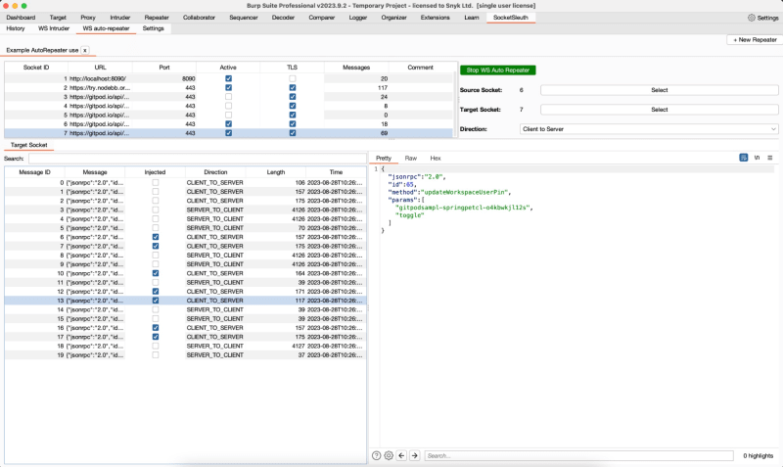Toggle show non-printable characters (\n) icon

[x=757, y=158]
